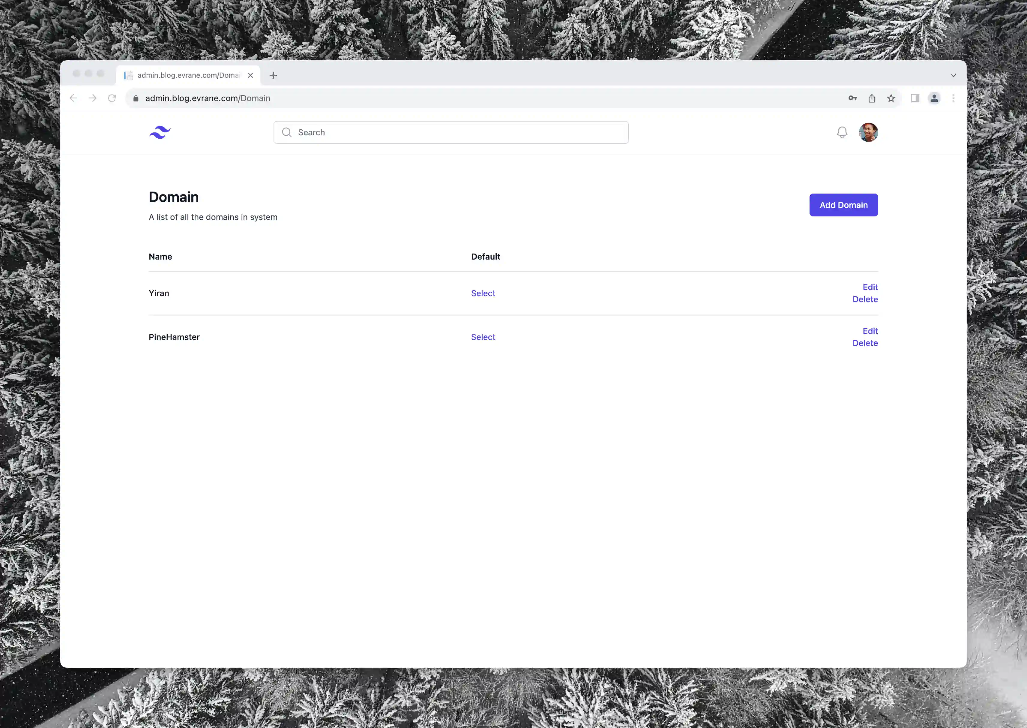Click the Tailwind wave logo
1027x728 pixels.
(x=160, y=132)
